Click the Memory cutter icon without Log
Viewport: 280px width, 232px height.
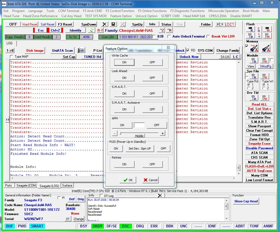coord(266,48)
